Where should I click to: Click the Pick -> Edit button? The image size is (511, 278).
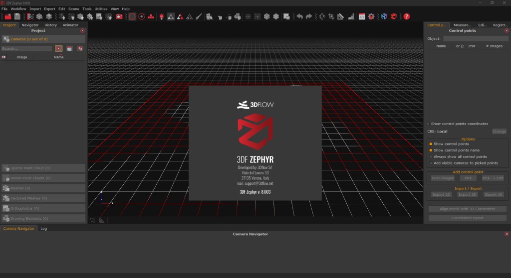click(x=493, y=178)
